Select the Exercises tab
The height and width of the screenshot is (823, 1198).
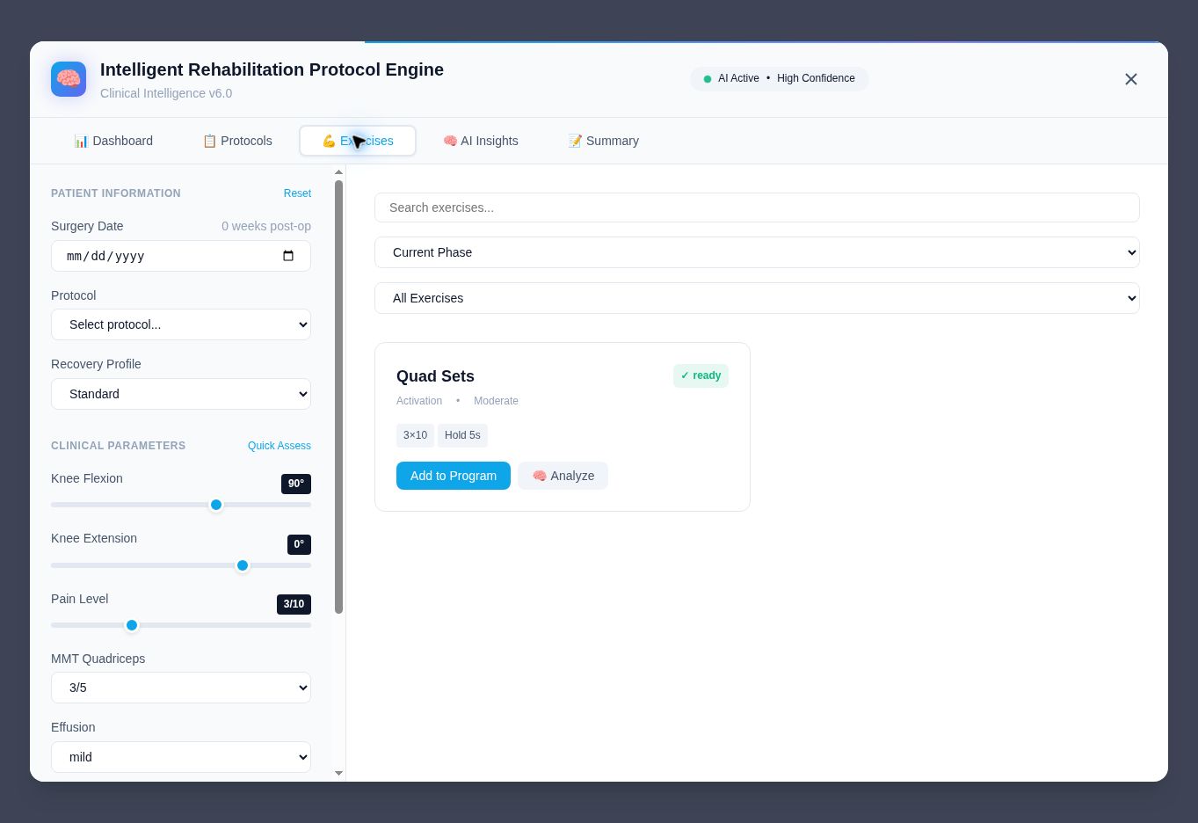[358, 141]
